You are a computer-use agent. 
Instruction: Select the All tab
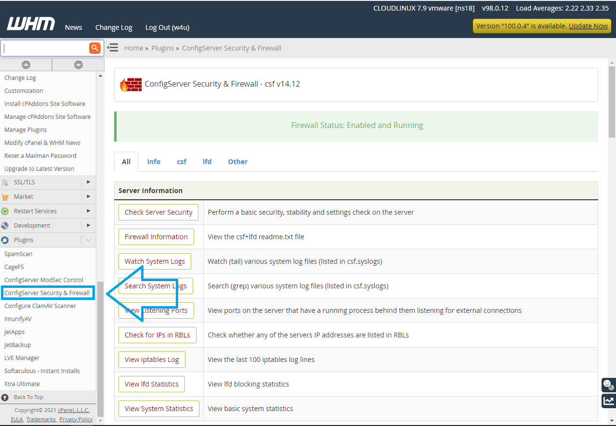click(x=126, y=162)
